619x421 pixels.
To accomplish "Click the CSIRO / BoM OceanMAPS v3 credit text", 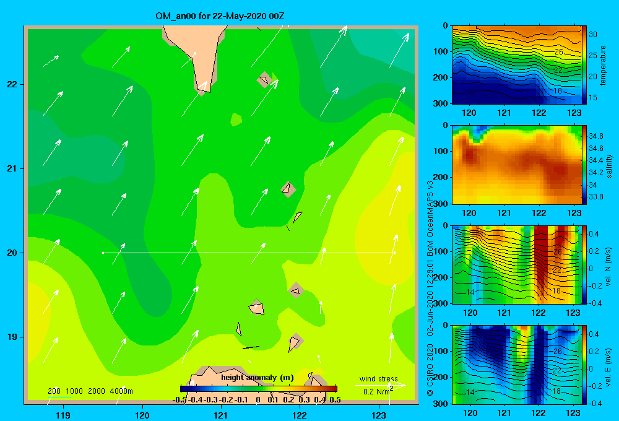I will [x=430, y=289].
